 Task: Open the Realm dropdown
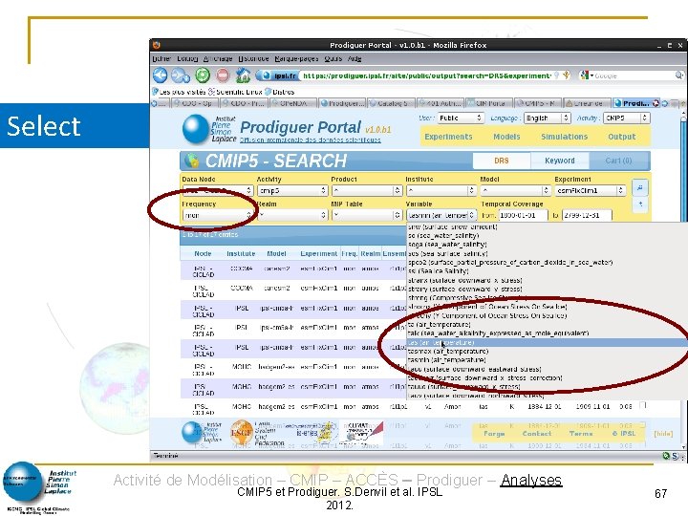[x=292, y=215]
